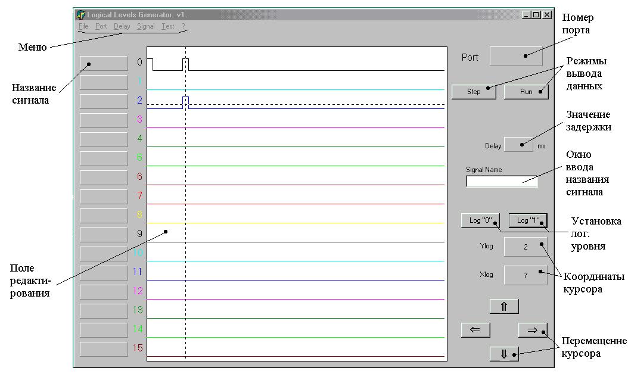Open the File menu
This screenshot has width=628, height=374.
click(83, 26)
